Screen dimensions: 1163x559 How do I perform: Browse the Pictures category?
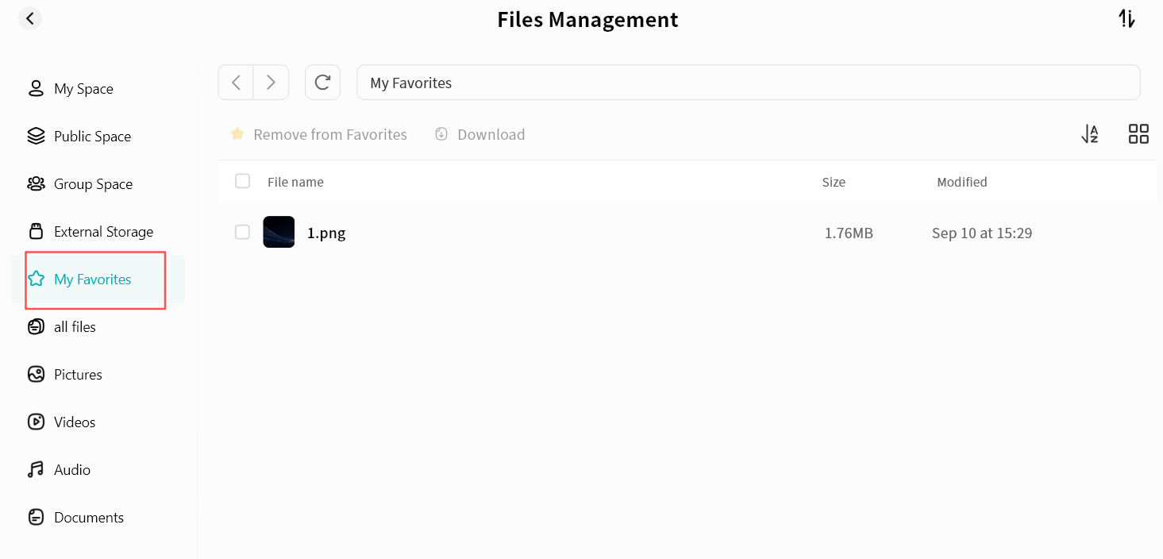click(78, 375)
